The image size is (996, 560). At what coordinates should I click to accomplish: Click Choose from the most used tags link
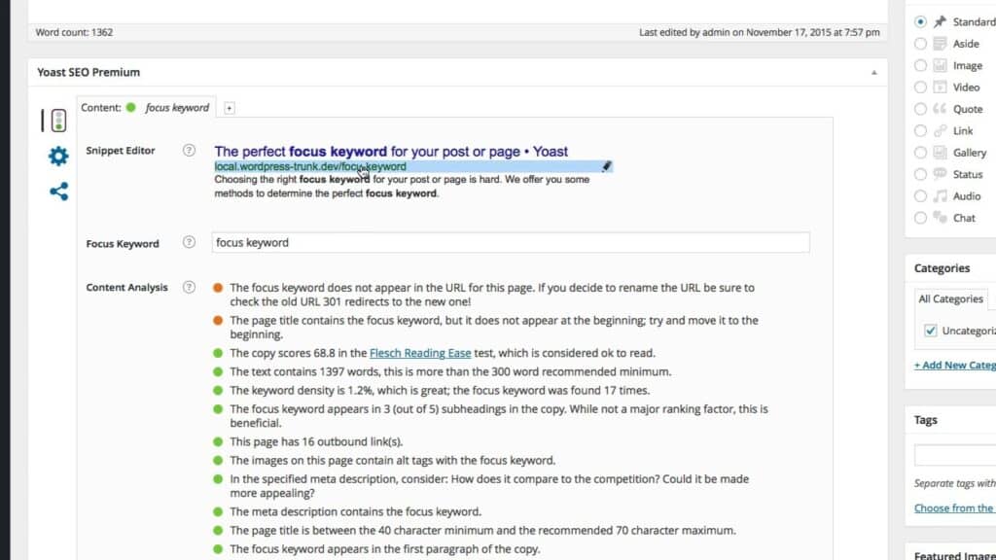click(953, 507)
